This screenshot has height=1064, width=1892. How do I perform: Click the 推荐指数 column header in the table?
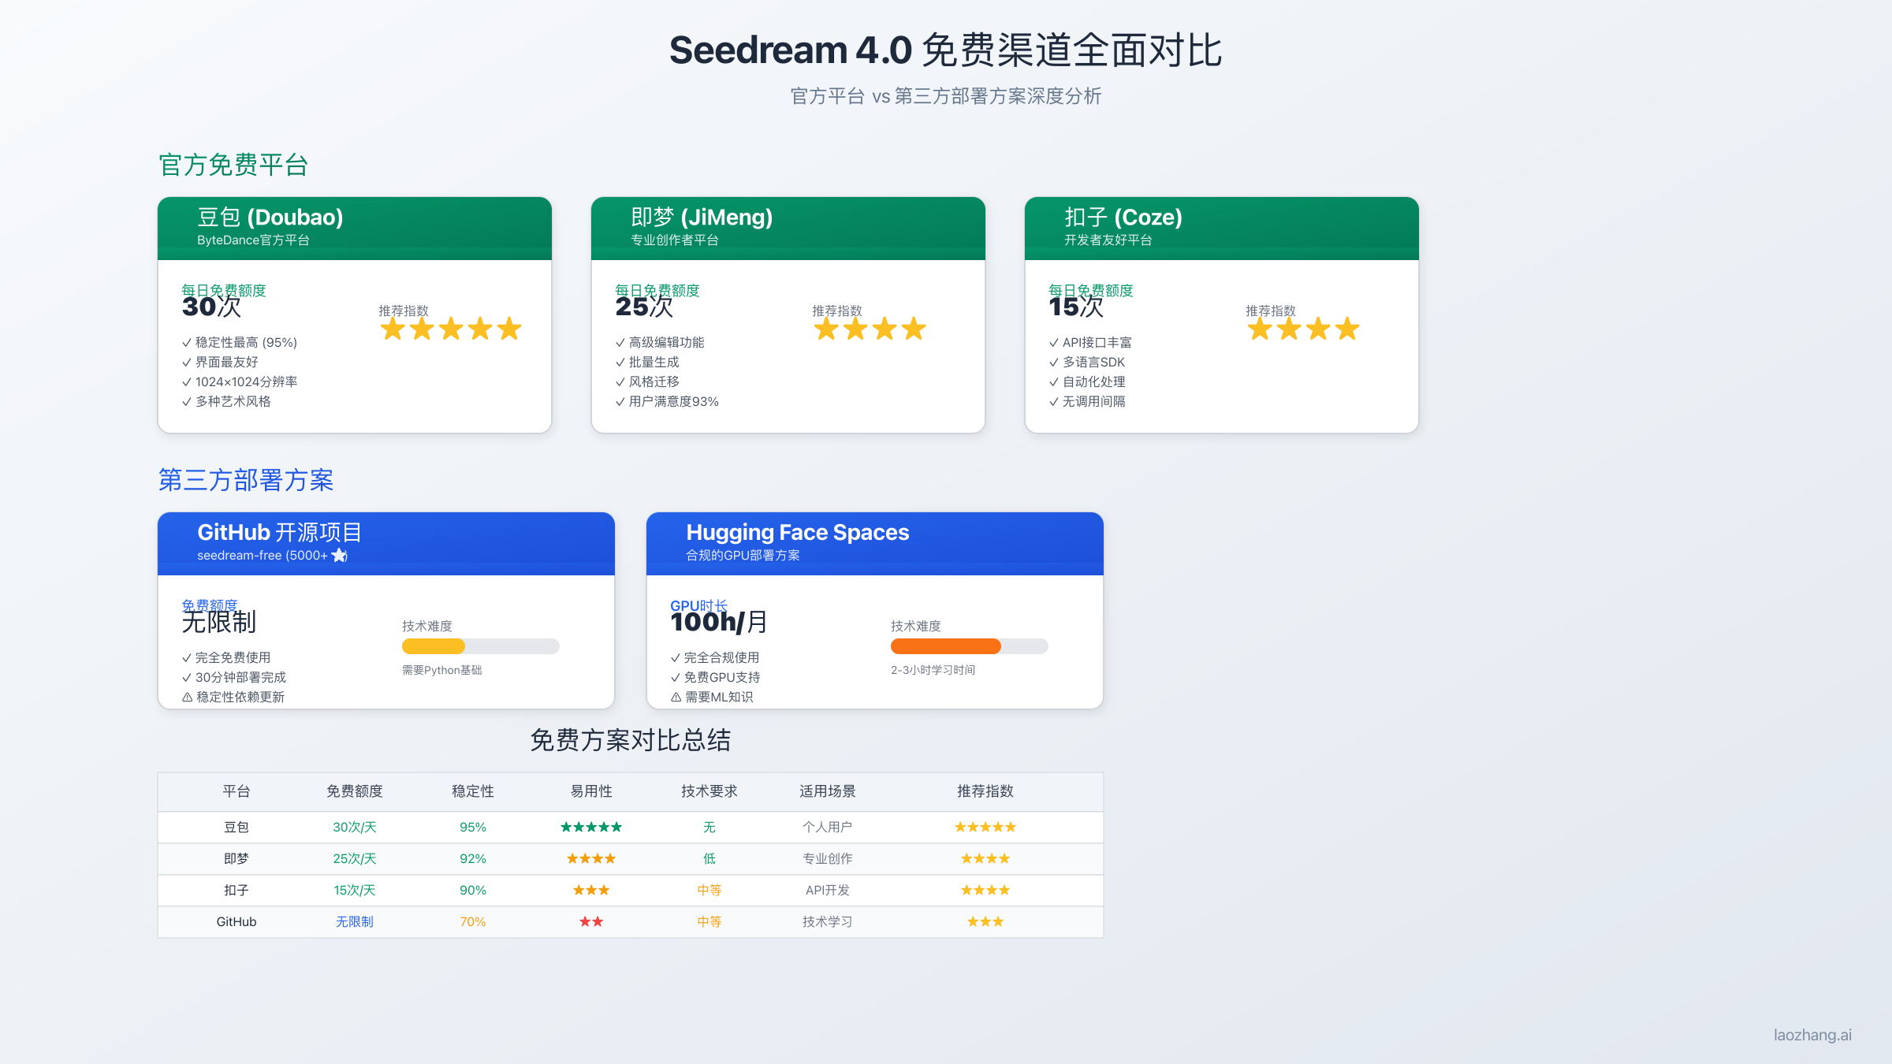[985, 791]
